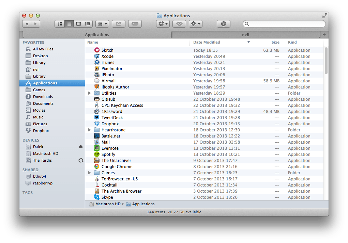Click the sync icon beside The Tardis
This screenshot has width=348, height=243.
click(81, 160)
